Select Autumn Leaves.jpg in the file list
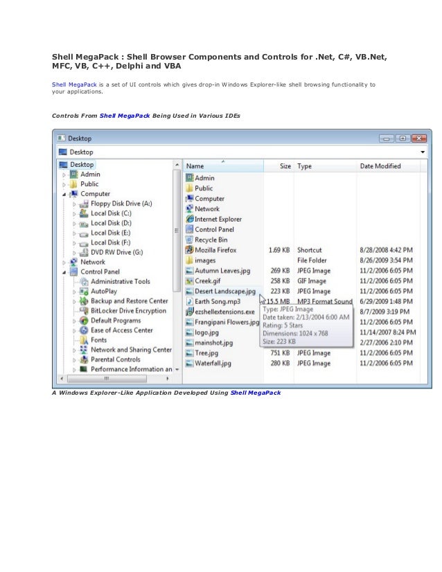 (222, 271)
